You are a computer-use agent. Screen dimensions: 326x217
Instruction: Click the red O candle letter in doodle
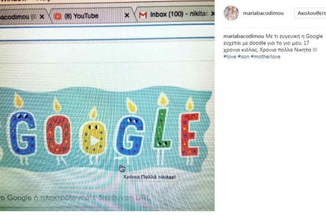58,135
